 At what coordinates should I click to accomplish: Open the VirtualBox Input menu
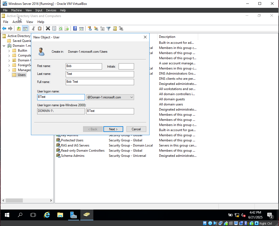(x=39, y=10)
